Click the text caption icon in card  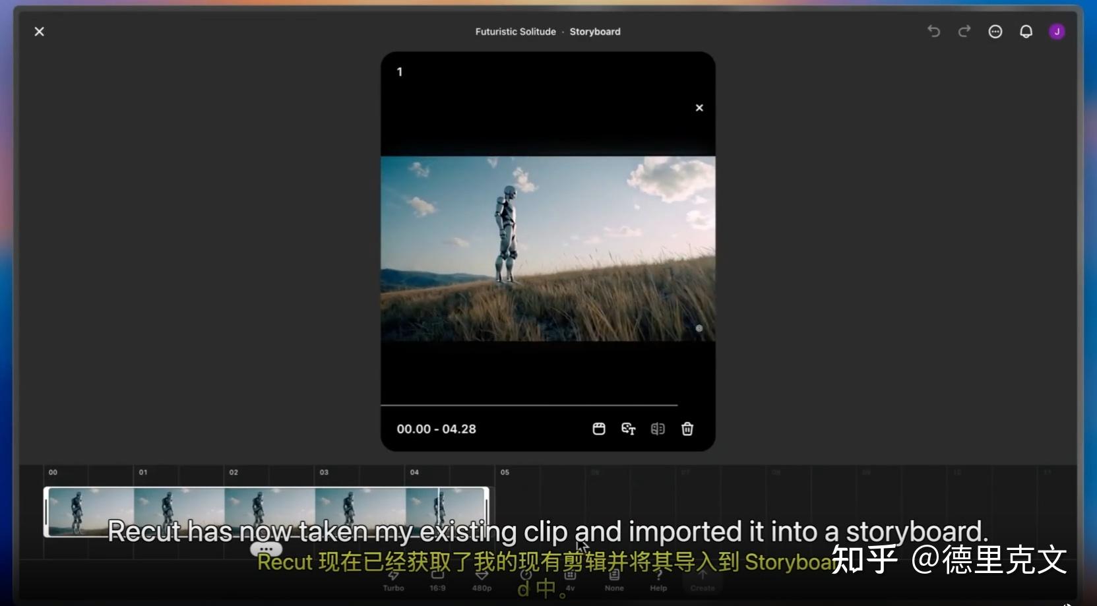point(629,429)
